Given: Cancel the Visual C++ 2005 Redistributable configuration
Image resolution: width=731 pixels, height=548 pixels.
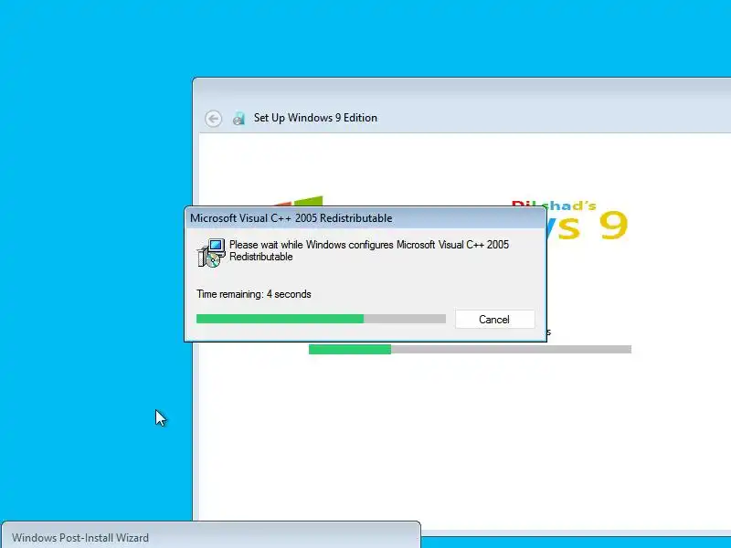Looking at the screenshot, I should click(494, 319).
